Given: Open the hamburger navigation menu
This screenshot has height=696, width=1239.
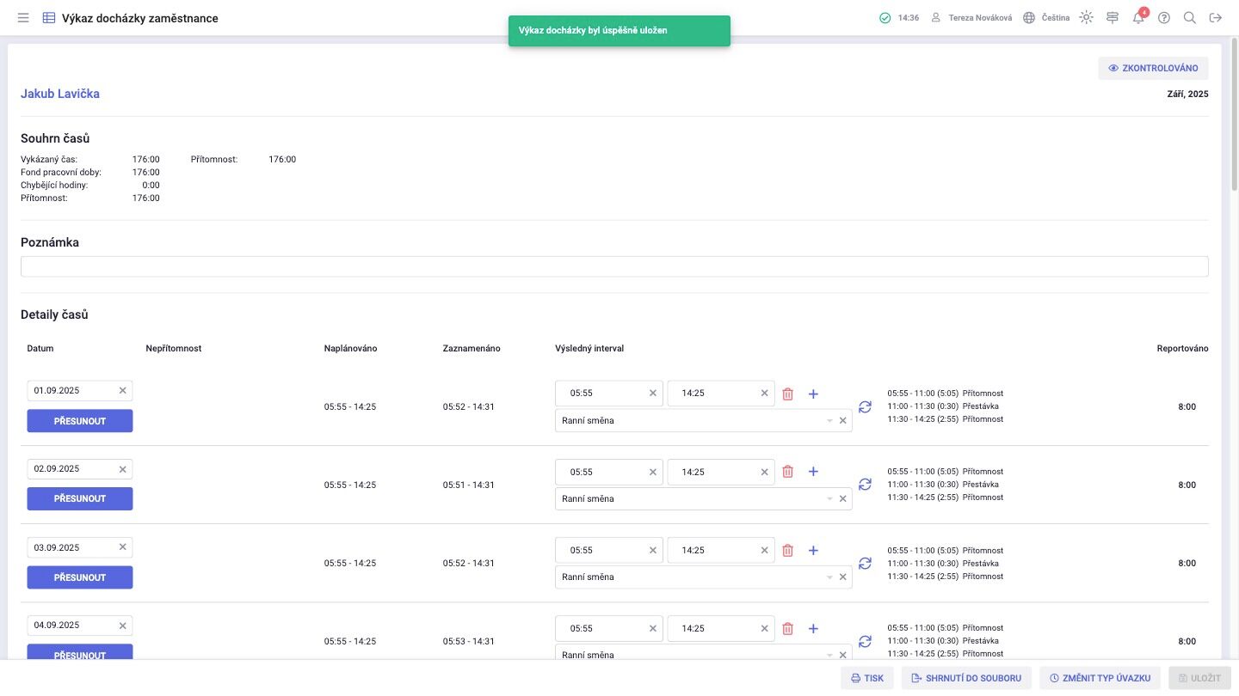Looking at the screenshot, I should point(23,18).
